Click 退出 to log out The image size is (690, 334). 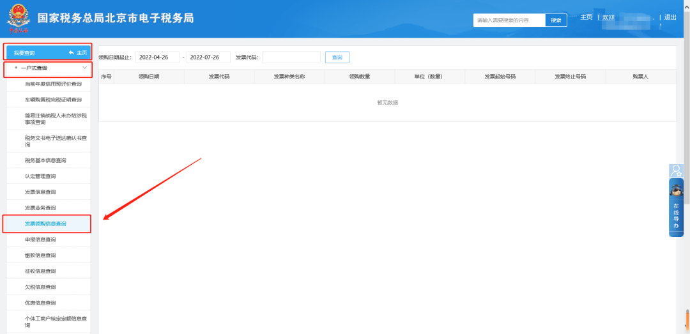(x=670, y=17)
